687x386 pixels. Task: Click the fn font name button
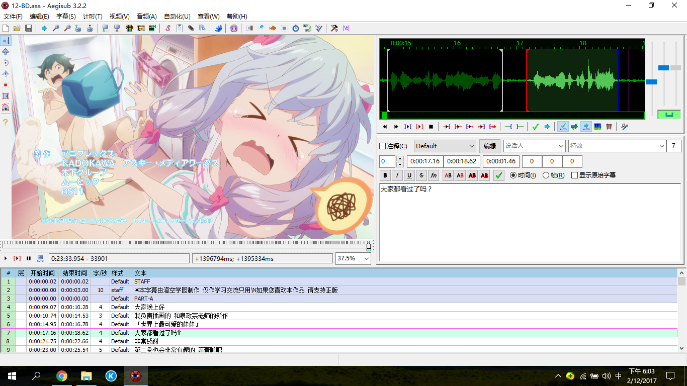[434, 175]
